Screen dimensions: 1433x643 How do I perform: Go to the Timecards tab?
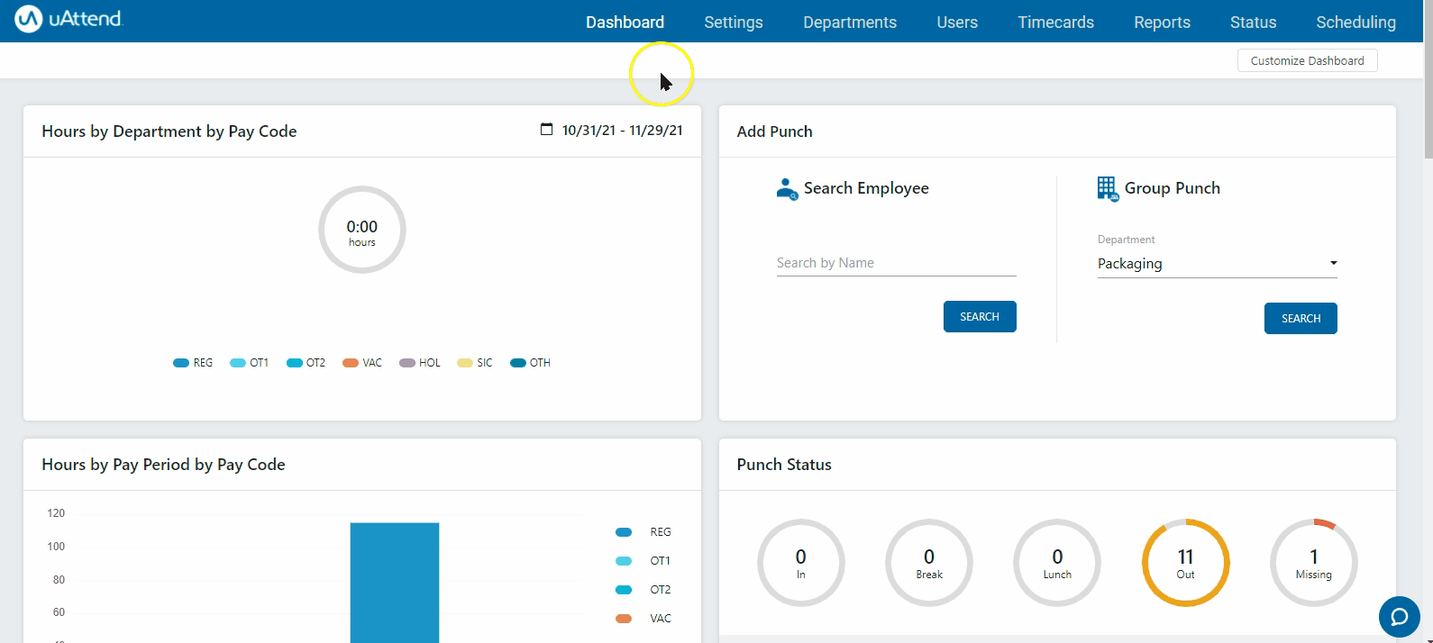pyautogui.click(x=1055, y=23)
